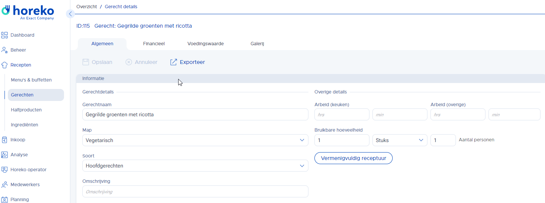Click the Inkoop euro icon

[x=4, y=140]
